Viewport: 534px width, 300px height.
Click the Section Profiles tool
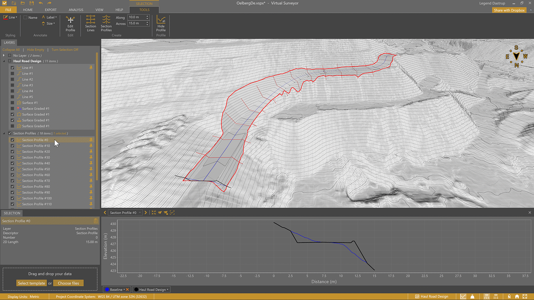(106, 23)
